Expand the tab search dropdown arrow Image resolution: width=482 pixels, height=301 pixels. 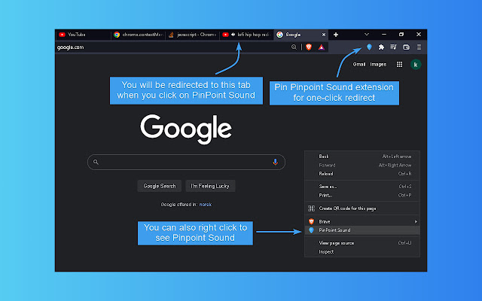[x=367, y=35]
